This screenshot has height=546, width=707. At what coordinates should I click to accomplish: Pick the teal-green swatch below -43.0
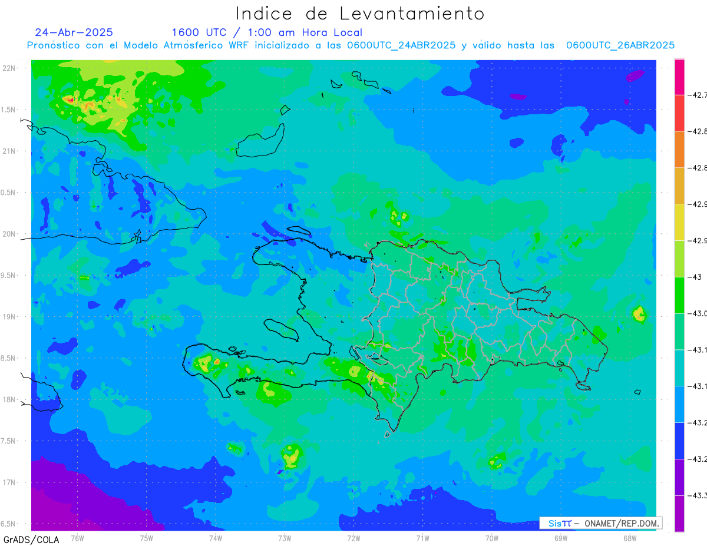click(x=679, y=331)
